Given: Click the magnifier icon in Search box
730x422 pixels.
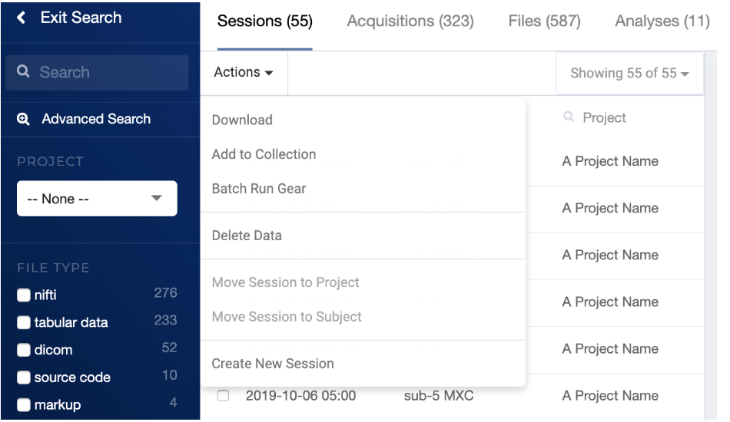Looking at the screenshot, I should click(x=23, y=71).
